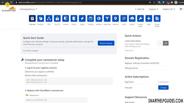Viewport: 184px width, 103px height.
Task: Expand Show more under Quick Actions
Action: (x=129, y=50)
